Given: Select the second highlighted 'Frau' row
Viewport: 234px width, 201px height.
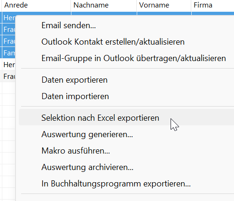Looking at the screenshot, I should coord(9,41).
